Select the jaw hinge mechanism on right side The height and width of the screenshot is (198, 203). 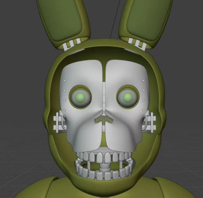tap(149, 122)
